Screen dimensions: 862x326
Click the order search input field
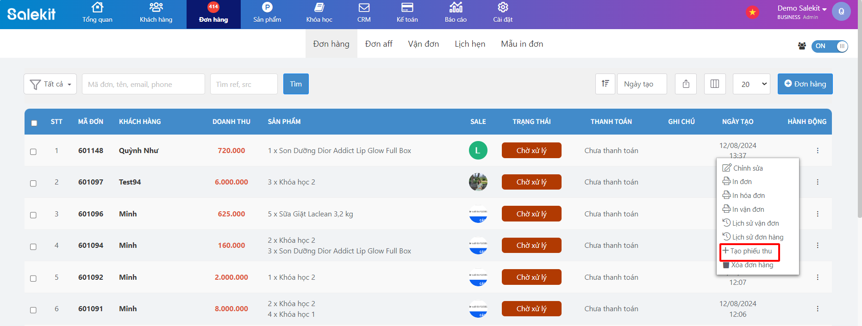(143, 84)
